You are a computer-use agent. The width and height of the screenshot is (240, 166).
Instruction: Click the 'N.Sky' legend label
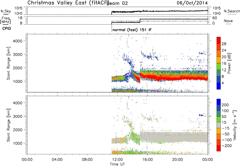pos(6,11)
